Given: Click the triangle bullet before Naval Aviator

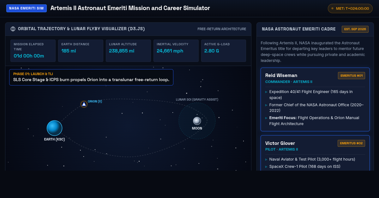Looking at the screenshot, I should click(266, 159).
